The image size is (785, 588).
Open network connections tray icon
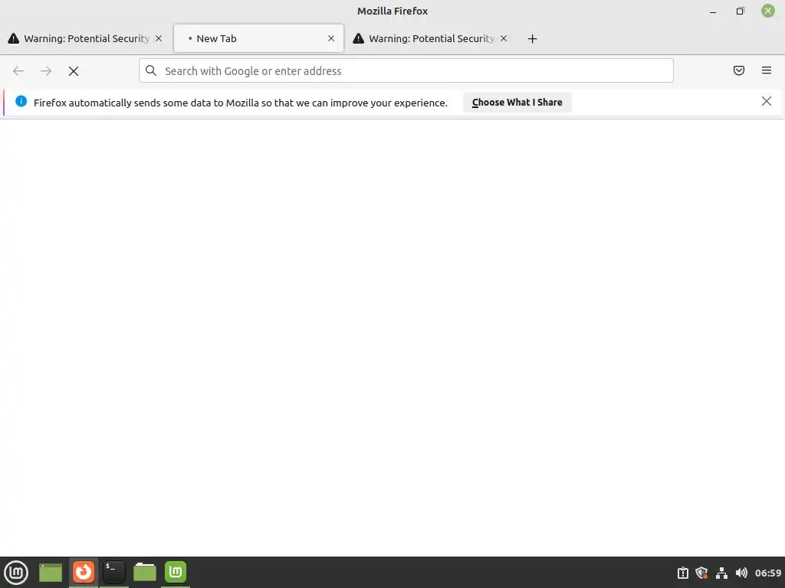pyautogui.click(x=721, y=573)
